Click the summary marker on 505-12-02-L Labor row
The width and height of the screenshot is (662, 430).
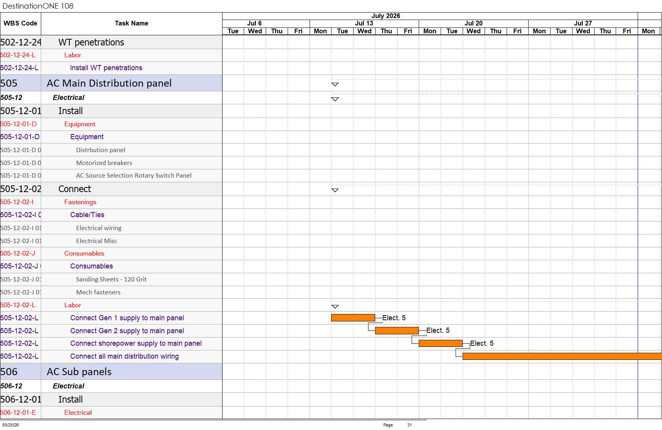(x=335, y=307)
